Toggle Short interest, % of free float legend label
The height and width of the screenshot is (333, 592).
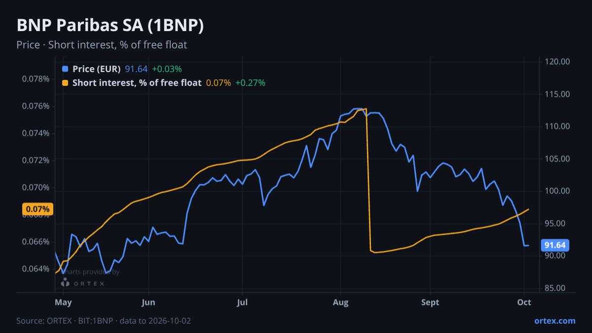[137, 83]
